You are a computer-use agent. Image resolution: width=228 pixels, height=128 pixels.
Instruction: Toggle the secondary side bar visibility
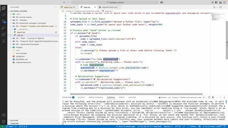coord(224,2)
